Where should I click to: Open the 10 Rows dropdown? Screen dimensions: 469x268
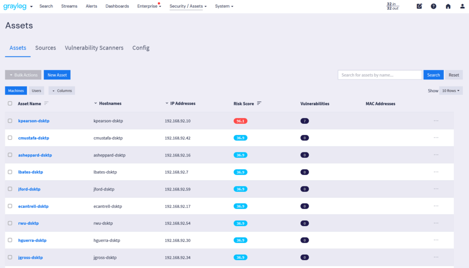(451, 91)
